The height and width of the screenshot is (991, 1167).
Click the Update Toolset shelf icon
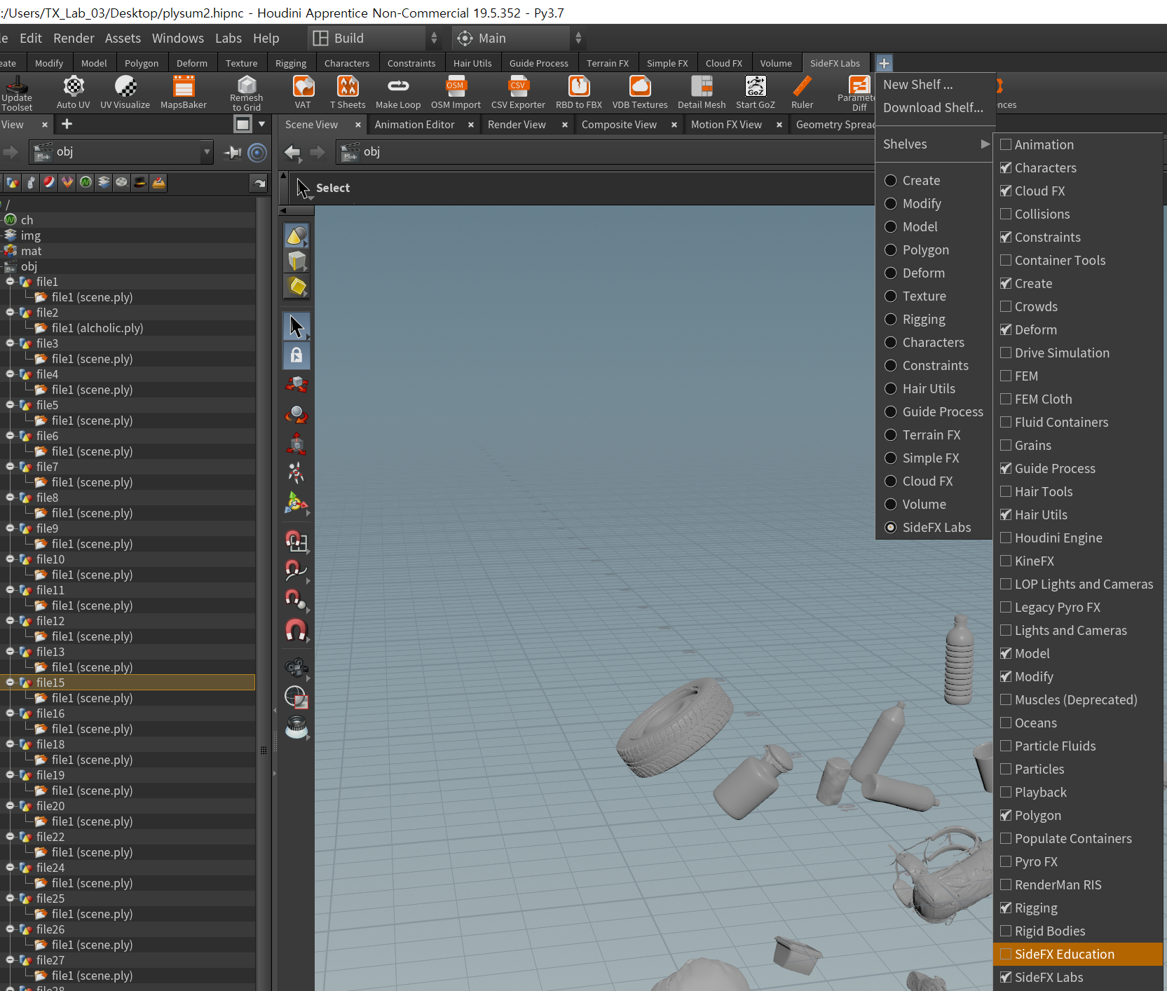17,92
